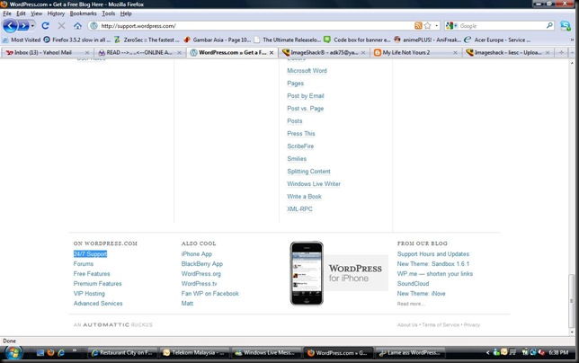Image resolution: width=579 pixels, height=363 pixels.
Task: Open the Acer Europe Service bookmark
Action: pos(497,40)
